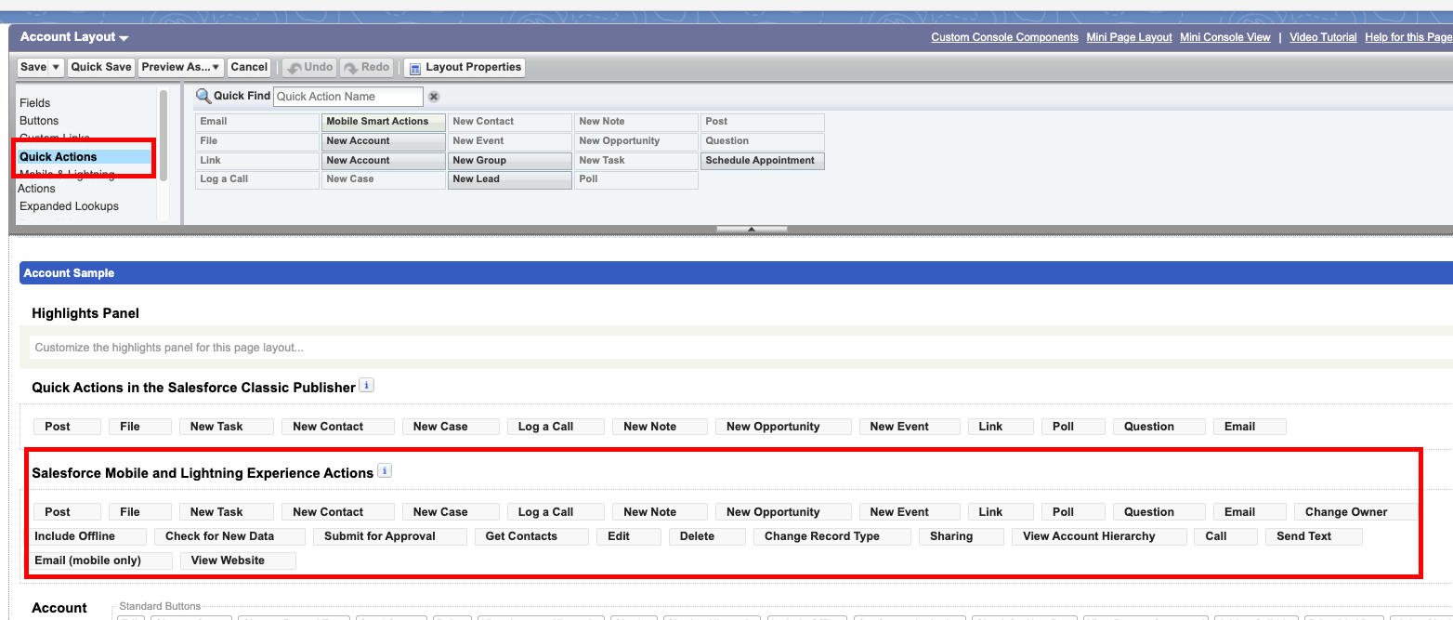Click the Highlights Panel customize text area

point(742,348)
